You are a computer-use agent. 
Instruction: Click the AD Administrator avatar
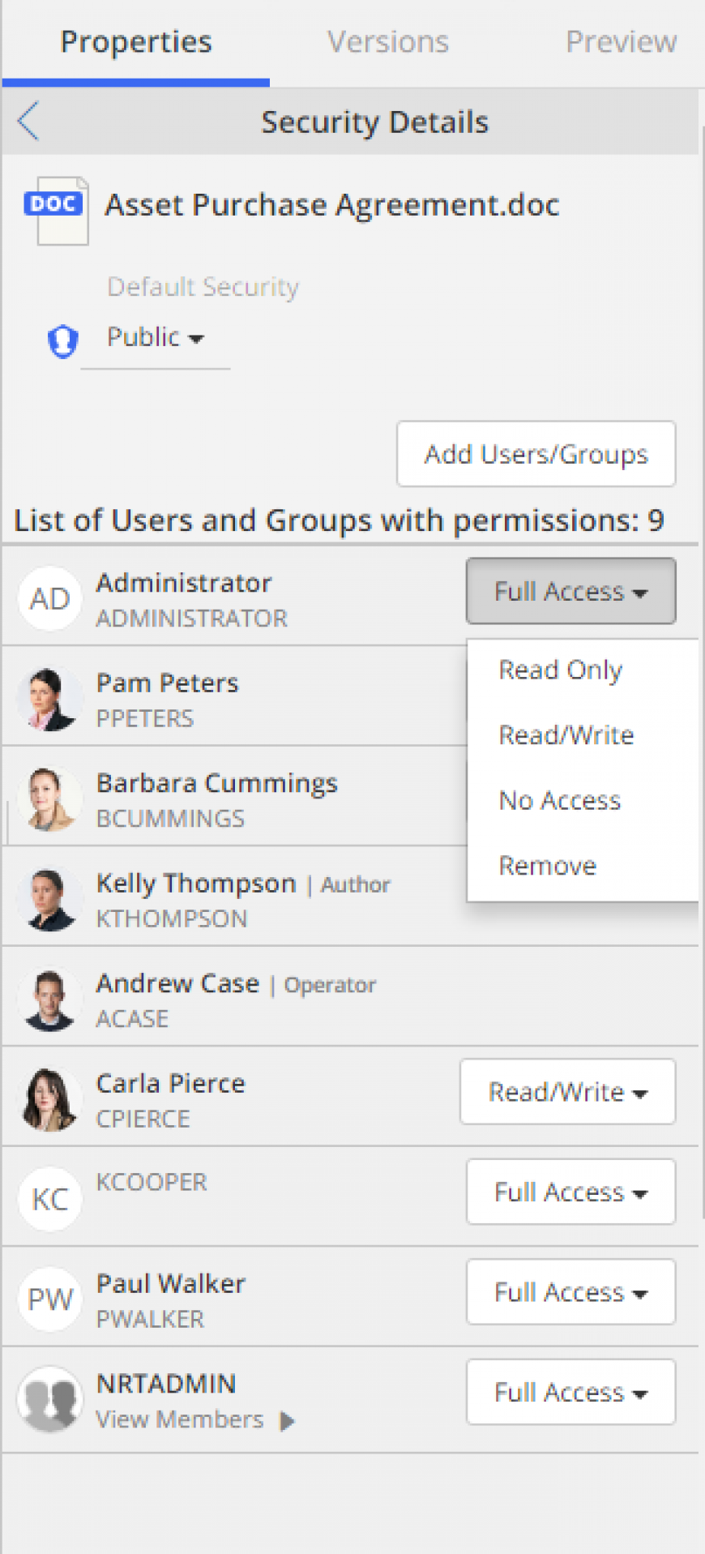[50, 598]
